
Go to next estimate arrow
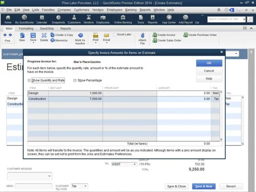pyautogui.click(x=10, y=35)
